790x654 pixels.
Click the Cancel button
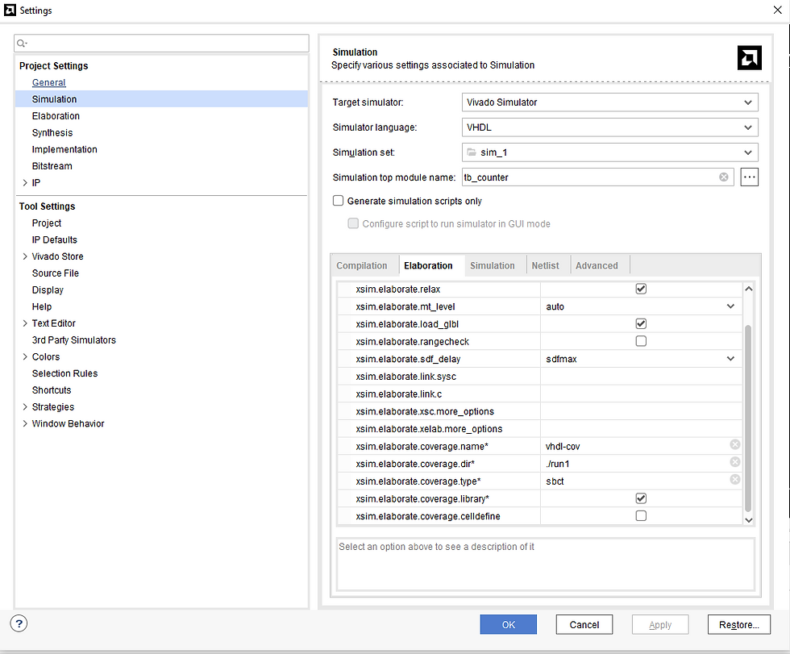click(x=584, y=624)
